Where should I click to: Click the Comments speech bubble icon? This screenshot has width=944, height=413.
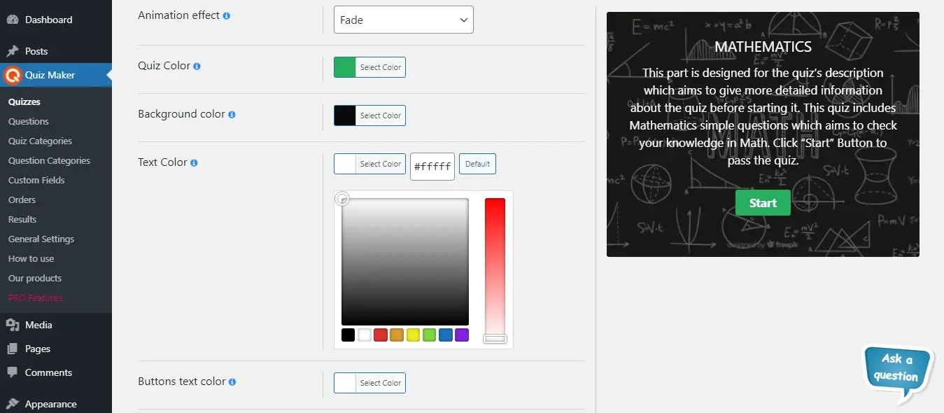(x=11, y=372)
